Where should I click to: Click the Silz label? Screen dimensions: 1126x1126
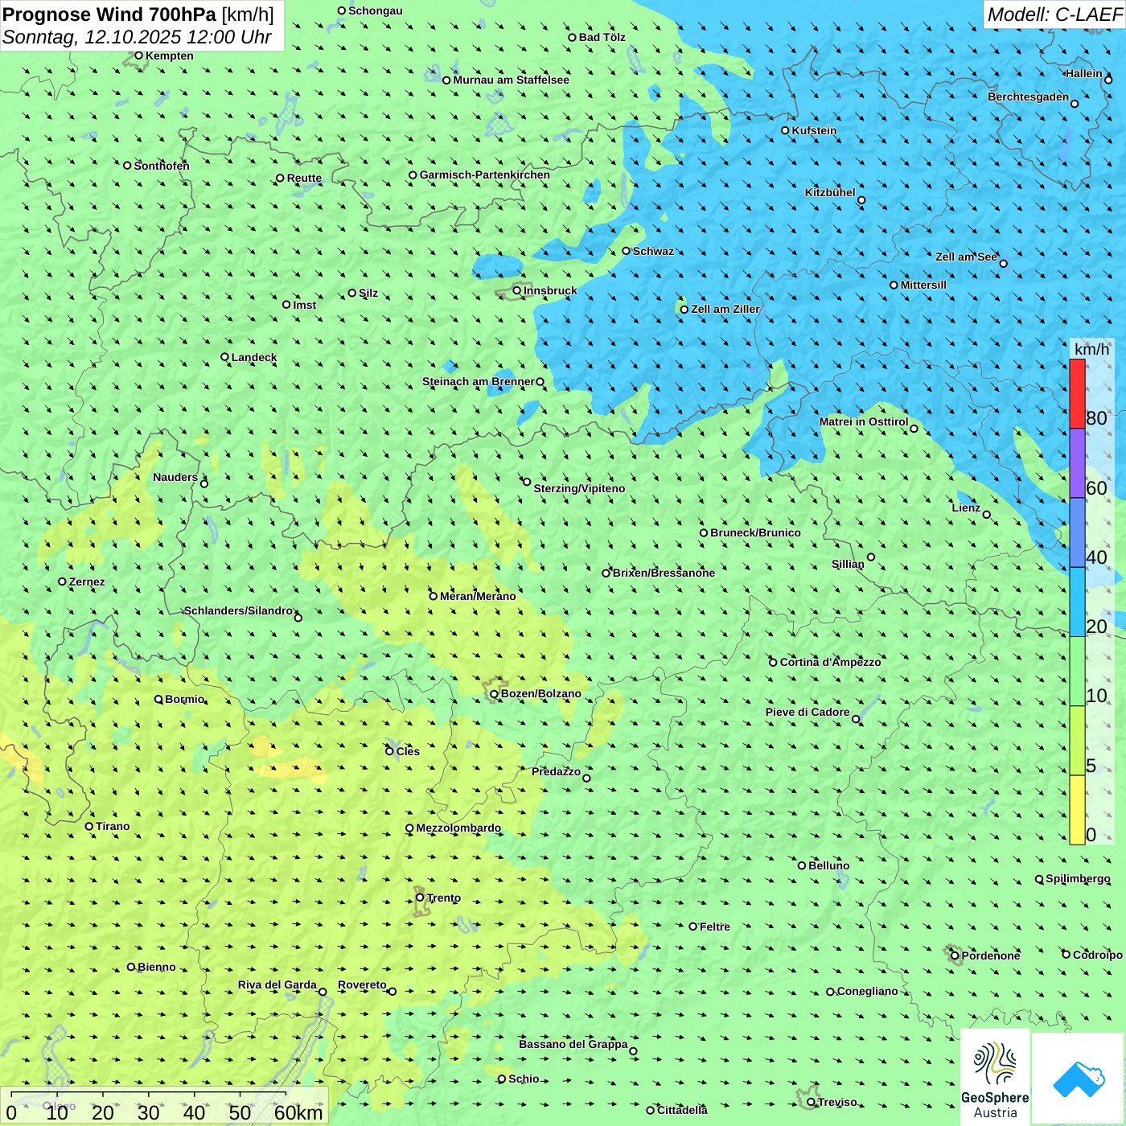tap(368, 293)
